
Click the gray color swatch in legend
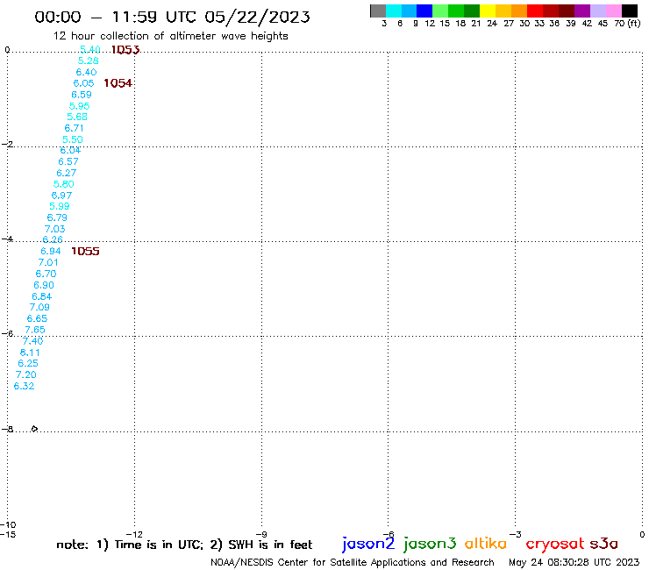[x=378, y=11]
